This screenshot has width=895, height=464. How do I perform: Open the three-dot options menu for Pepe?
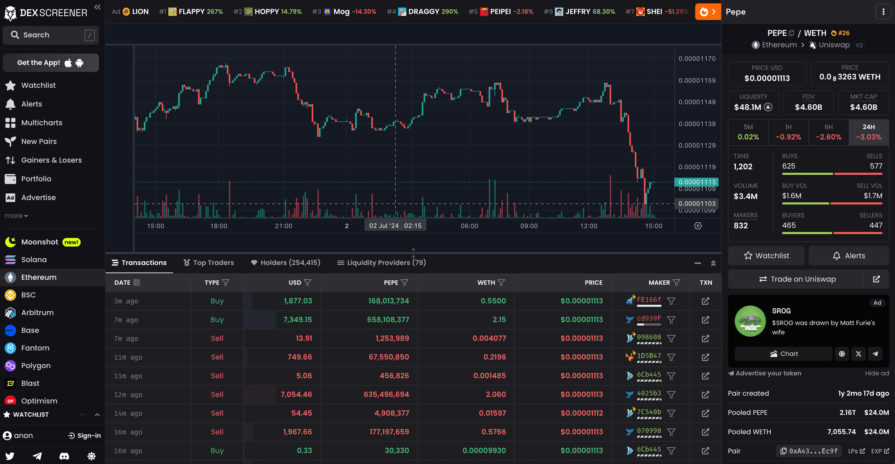click(883, 12)
